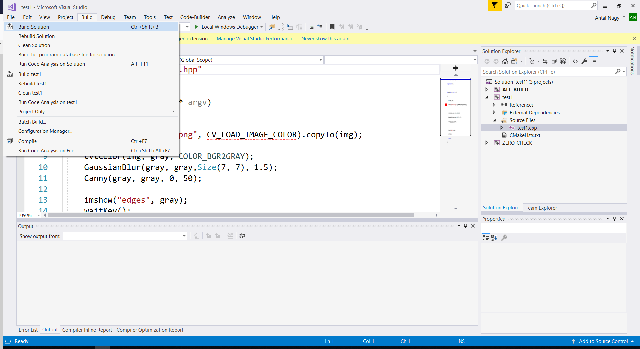The image size is (640, 349).
Task: Click the notifications flag icon in title bar
Action: 494,5
